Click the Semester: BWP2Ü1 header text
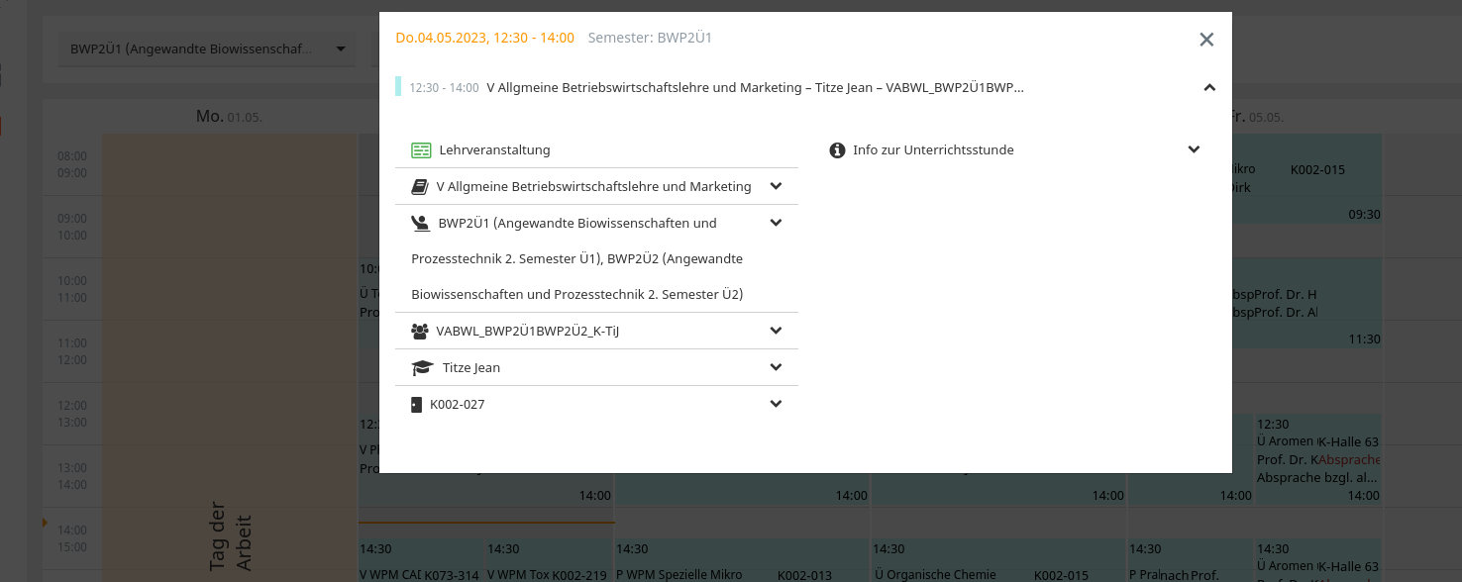This screenshot has width=1462, height=582. (x=650, y=38)
